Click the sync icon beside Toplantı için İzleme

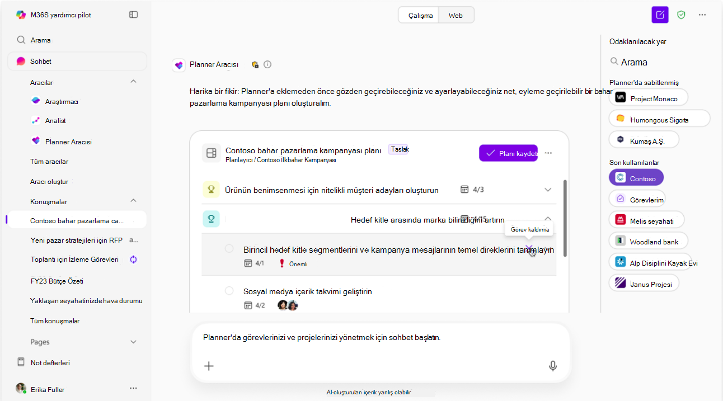point(133,260)
